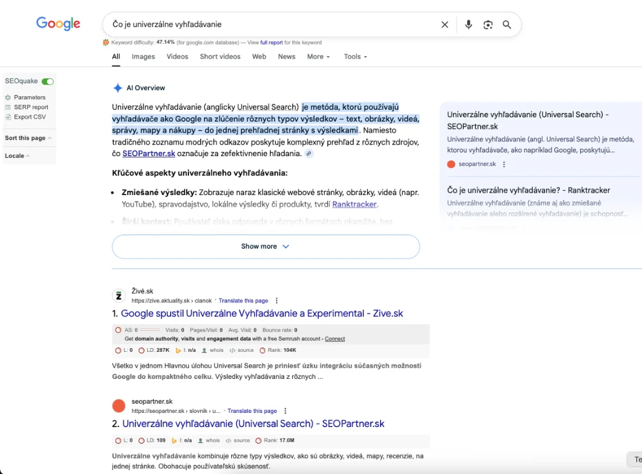This screenshot has height=474, width=642.
Task: Switch to the Images tab
Action: (x=143, y=57)
